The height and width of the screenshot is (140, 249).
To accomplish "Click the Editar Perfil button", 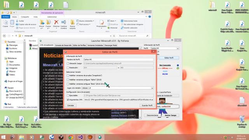I will (169, 58).
